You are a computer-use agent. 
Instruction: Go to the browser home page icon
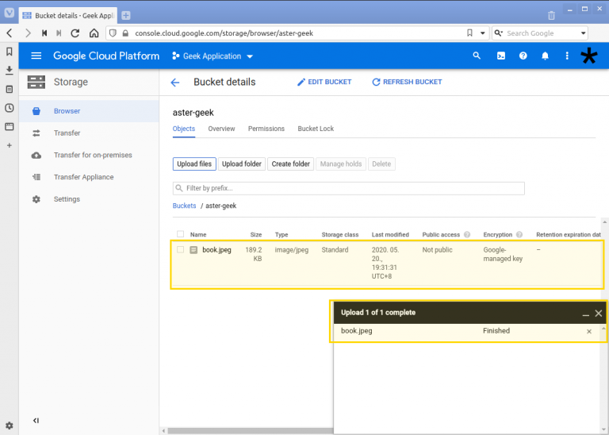94,33
